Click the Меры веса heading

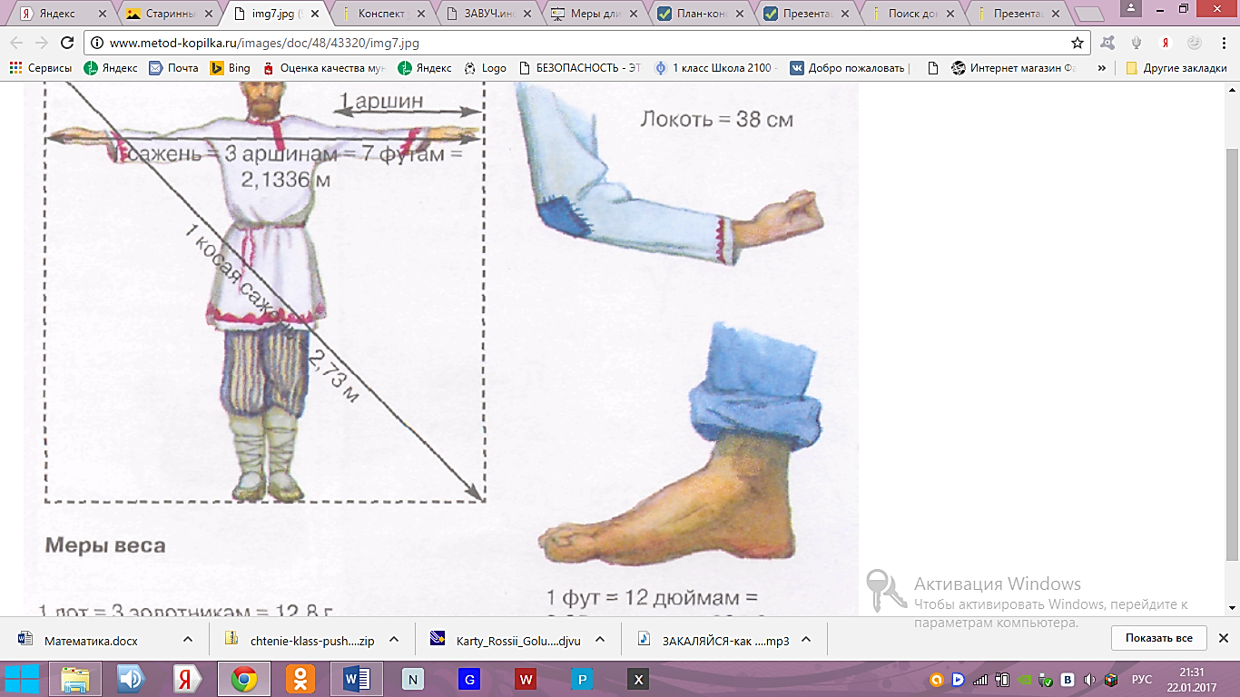point(105,545)
